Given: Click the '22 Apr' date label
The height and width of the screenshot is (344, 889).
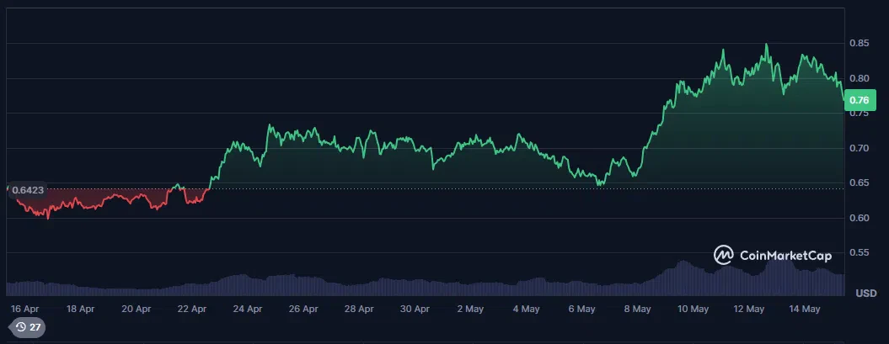Looking at the screenshot, I should 191,309.
